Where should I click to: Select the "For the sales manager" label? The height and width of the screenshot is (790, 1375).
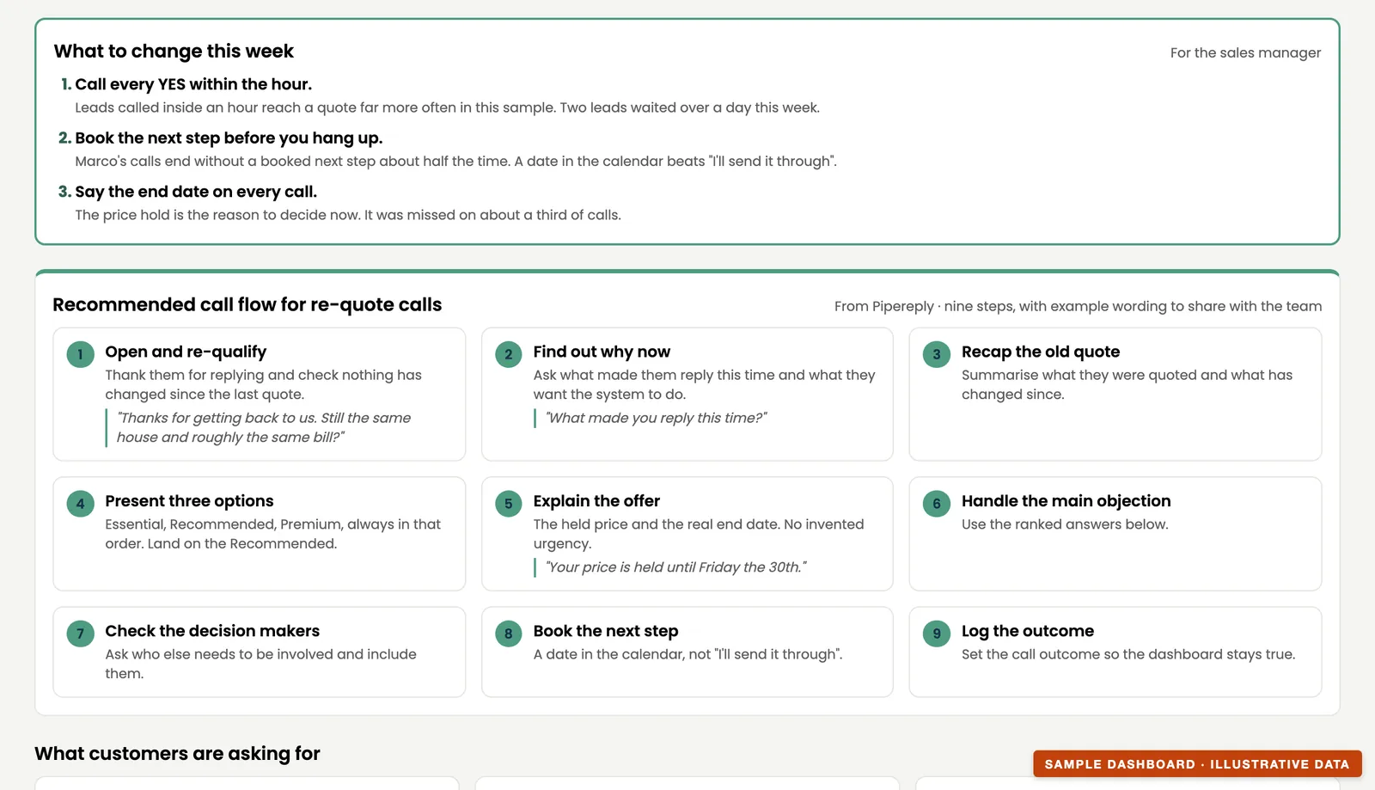1245,52
